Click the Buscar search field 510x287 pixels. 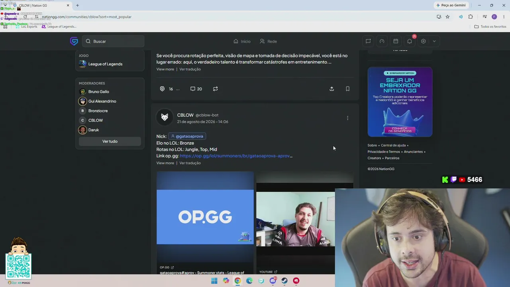click(x=113, y=41)
